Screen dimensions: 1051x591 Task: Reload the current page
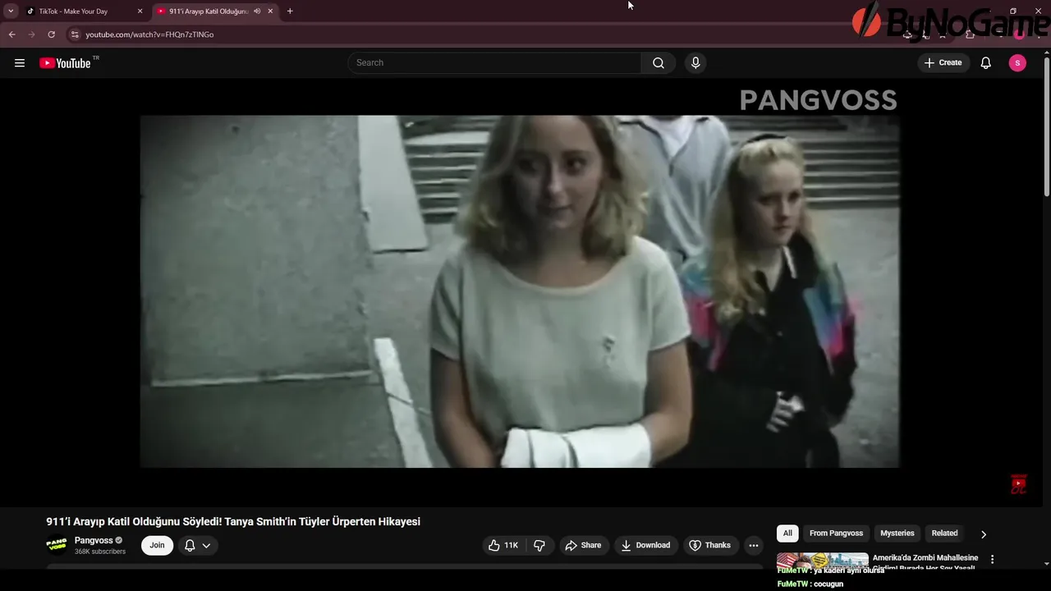pos(51,34)
